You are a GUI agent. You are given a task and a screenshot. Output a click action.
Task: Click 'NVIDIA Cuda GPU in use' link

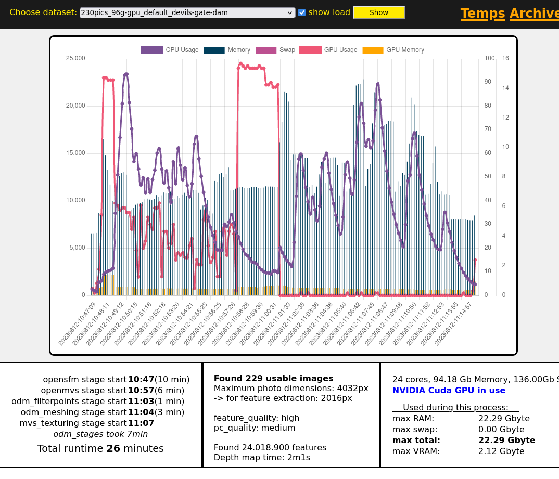[x=449, y=390]
